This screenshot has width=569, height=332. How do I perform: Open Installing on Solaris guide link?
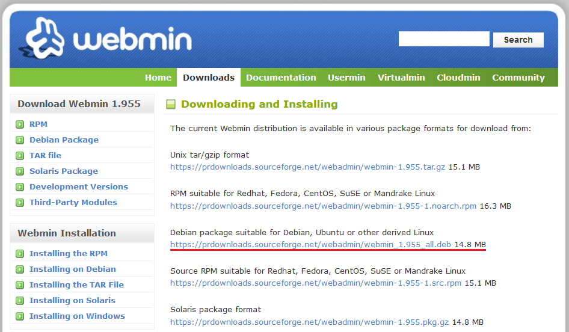[72, 300]
